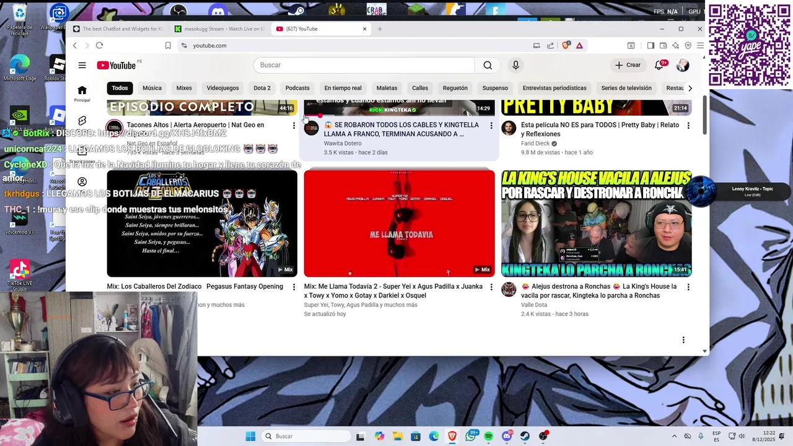Open La King's House Alejus video title
The width and height of the screenshot is (793, 446).
599,291
